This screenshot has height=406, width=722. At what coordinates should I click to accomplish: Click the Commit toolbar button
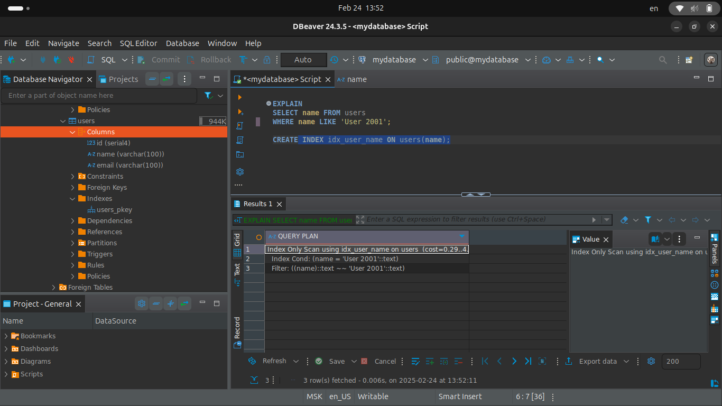(159, 60)
